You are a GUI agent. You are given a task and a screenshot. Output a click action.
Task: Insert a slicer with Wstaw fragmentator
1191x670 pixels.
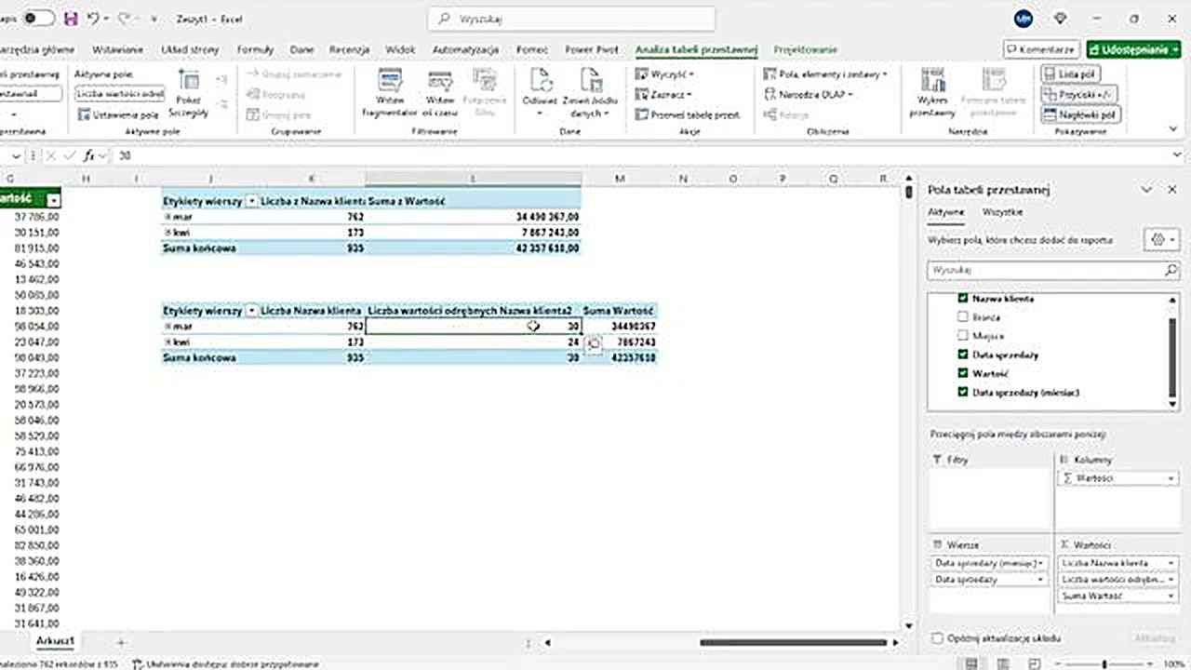point(390,93)
